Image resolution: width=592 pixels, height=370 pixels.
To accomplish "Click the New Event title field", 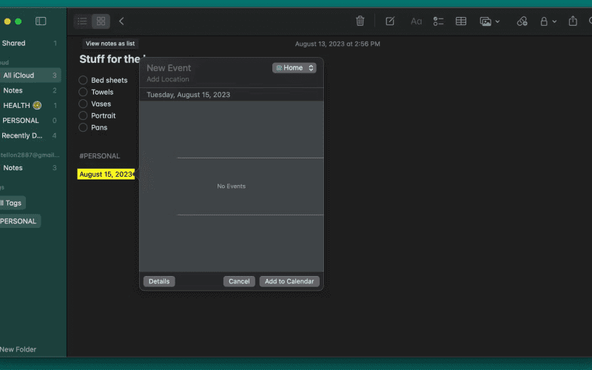I will (x=169, y=68).
